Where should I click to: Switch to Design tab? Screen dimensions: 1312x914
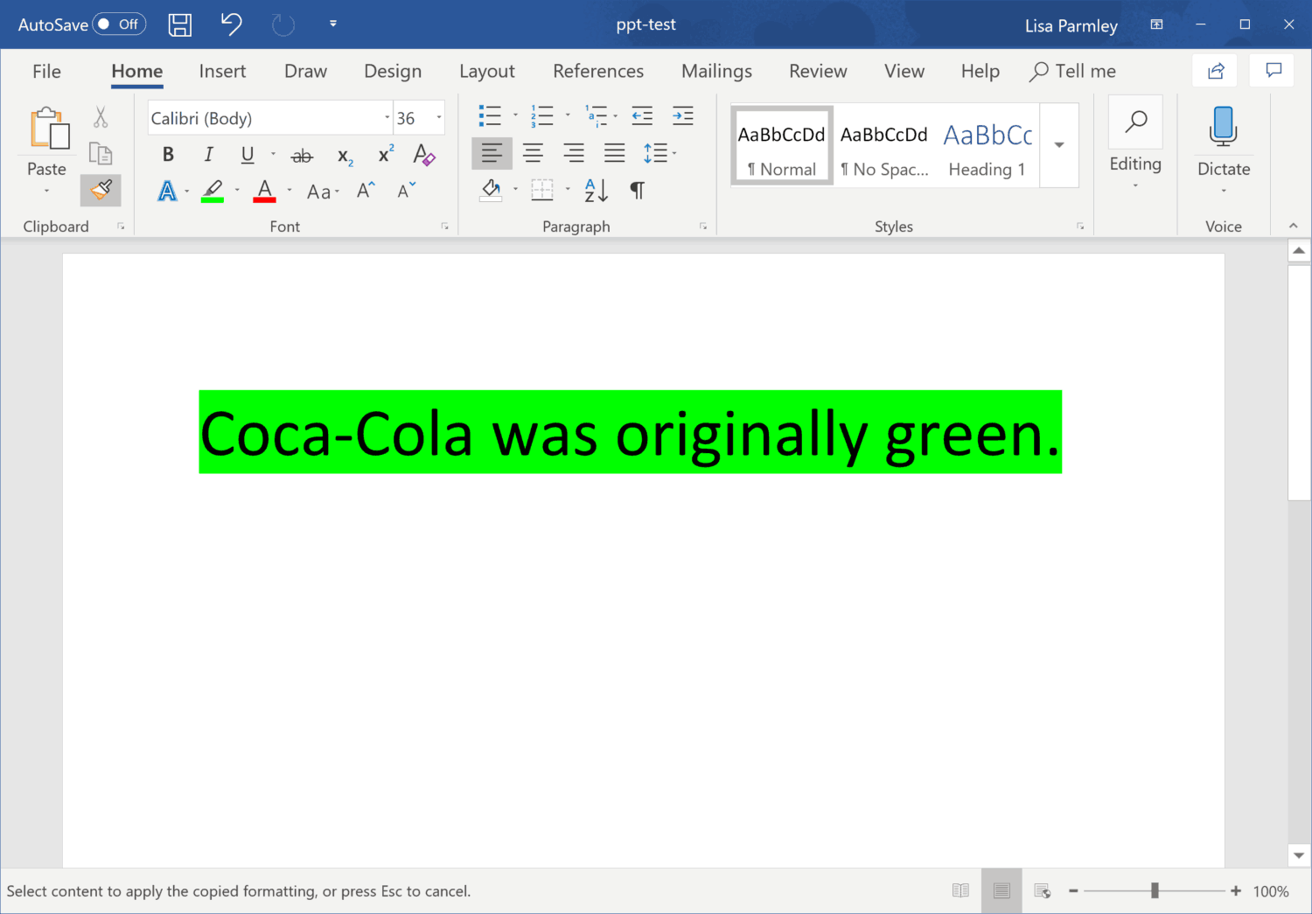[393, 72]
